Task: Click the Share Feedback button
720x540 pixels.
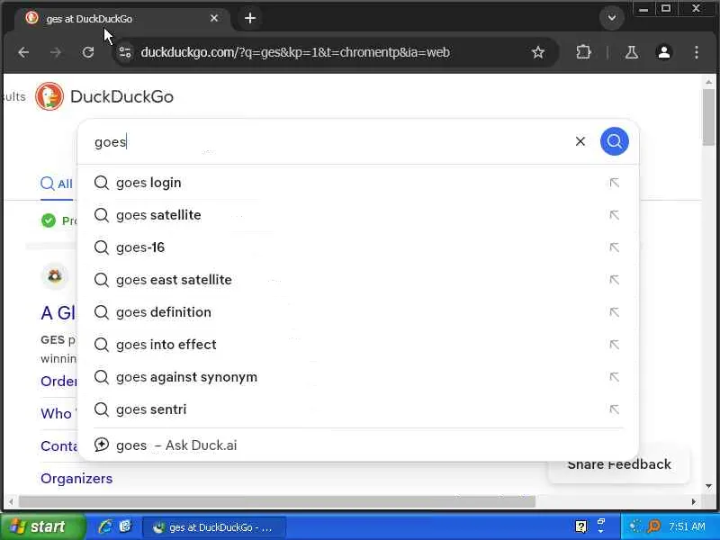Action: click(x=619, y=464)
